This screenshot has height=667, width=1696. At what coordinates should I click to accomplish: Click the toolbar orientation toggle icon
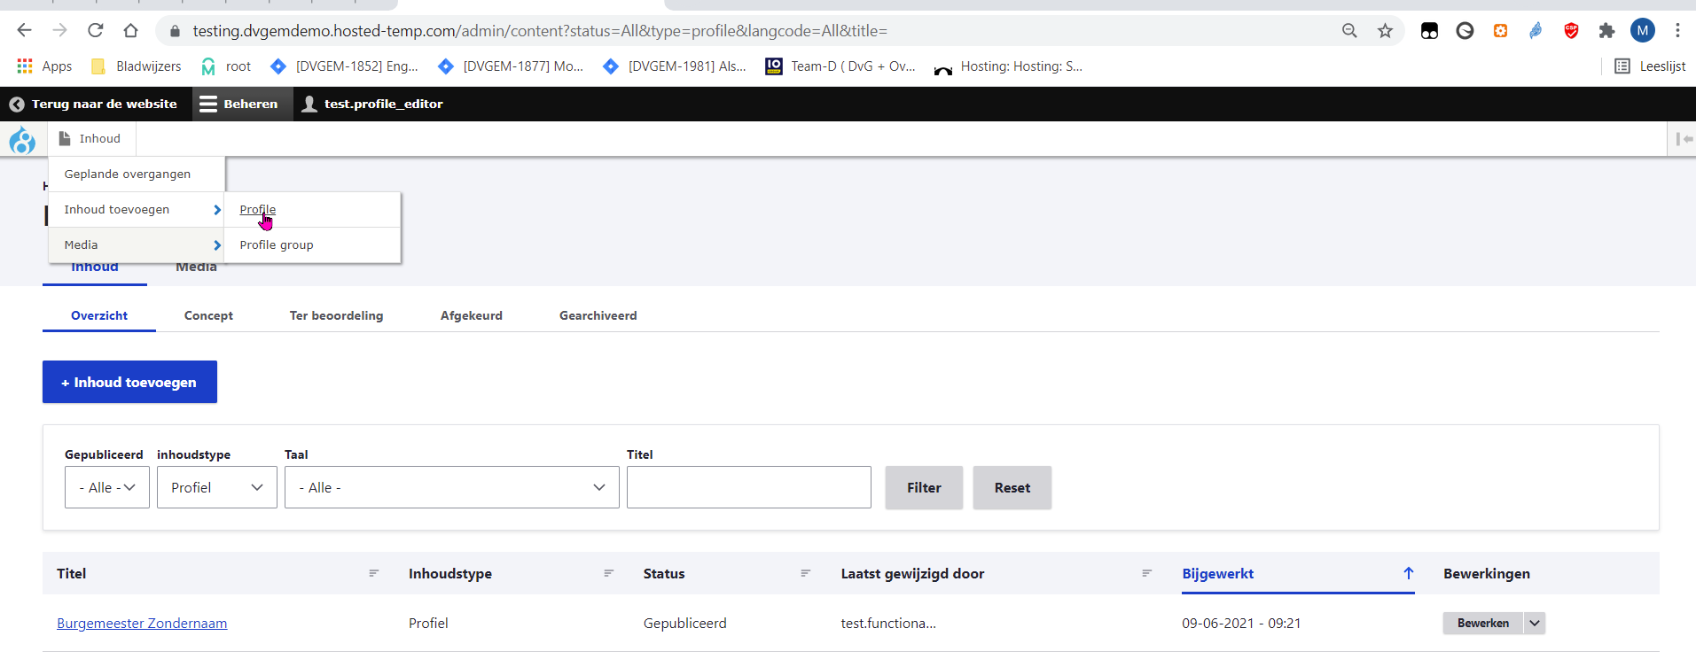tap(1684, 139)
